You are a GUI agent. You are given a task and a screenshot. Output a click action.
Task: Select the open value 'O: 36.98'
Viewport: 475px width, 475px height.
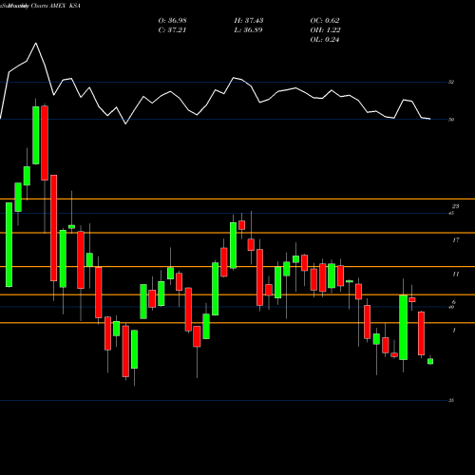(172, 21)
